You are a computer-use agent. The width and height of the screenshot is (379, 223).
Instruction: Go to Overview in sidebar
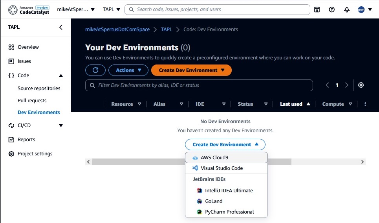[28, 47]
